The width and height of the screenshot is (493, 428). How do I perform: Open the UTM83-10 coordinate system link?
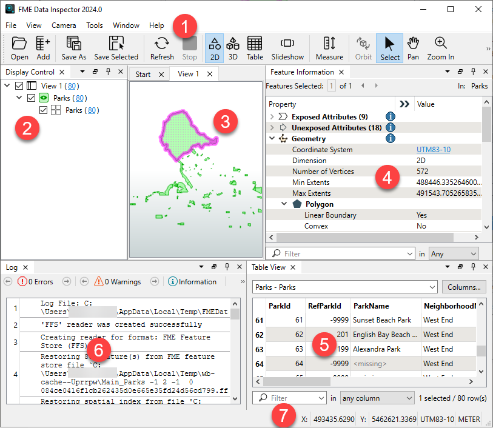tap(434, 150)
